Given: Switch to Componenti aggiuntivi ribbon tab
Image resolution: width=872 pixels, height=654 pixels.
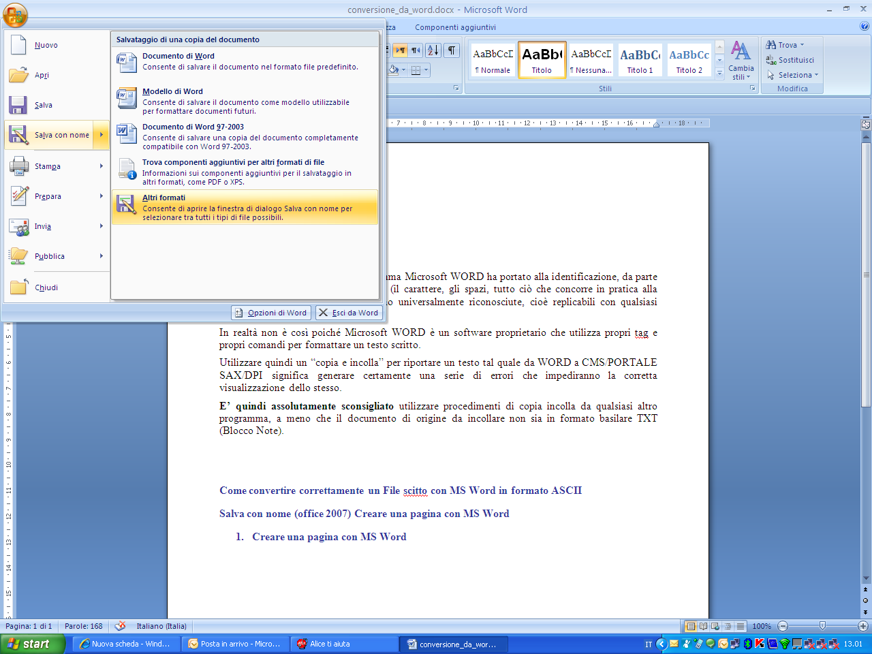Looking at the screenshot, I should point(455,27).
